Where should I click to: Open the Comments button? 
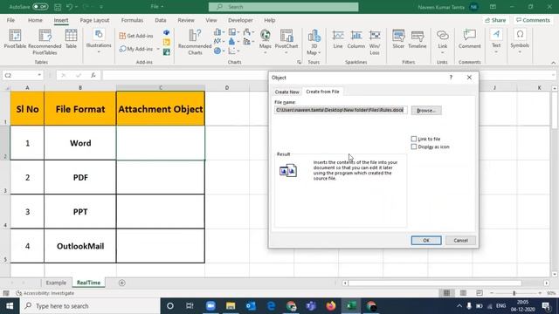click(533, 20)
